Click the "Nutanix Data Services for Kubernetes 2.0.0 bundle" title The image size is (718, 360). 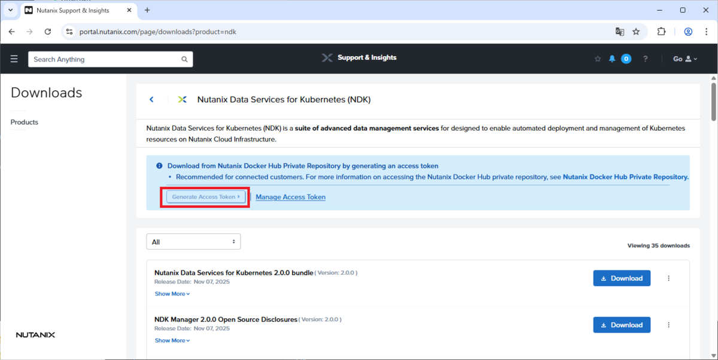234,272
